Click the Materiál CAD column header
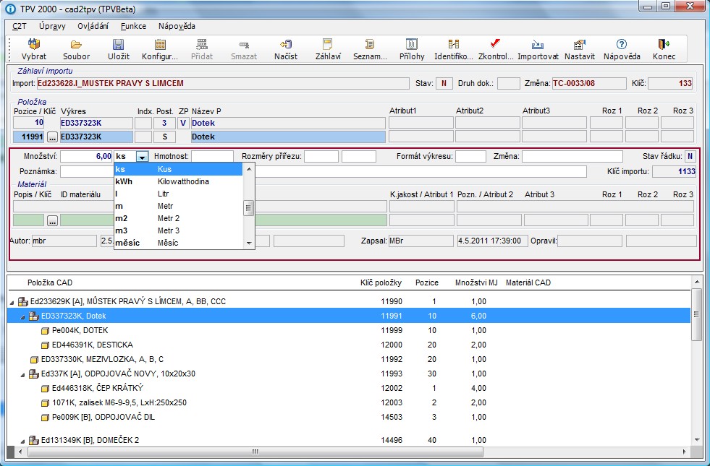The image size is (710, 466). click(x=528, y=283)
